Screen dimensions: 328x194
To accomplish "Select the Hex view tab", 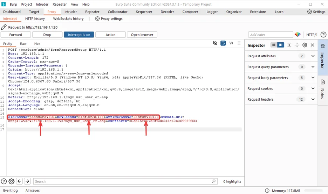I will click(37, 44).
